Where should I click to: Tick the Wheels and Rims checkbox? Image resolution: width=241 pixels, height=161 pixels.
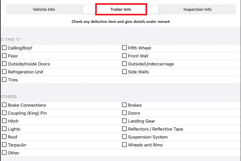tap(124, 145)
